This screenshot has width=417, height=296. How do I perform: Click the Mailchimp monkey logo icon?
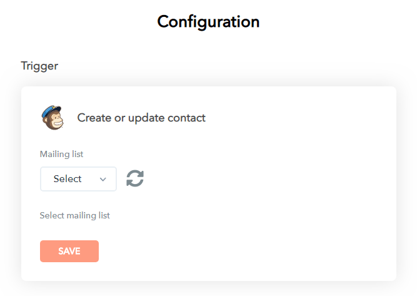(x=53, y=117)
